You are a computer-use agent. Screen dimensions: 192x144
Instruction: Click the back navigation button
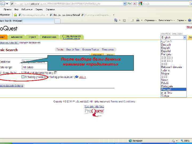(2, 3)
